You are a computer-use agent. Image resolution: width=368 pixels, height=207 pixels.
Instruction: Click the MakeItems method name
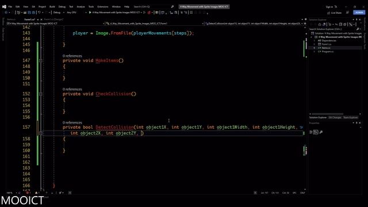click(107, 60)
